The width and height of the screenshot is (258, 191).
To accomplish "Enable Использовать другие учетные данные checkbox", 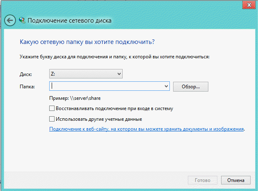I will [52, 119].
